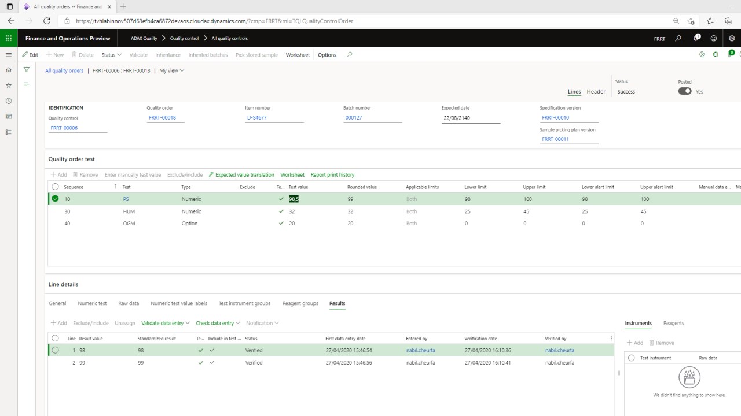741x416 pixels.
Task: Switch to Lines view tab
Action: [574, 91]
